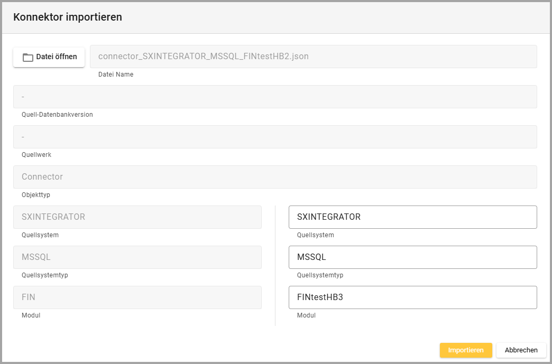Click the yellow Importieren button
The height and width of the screenshot is (364, 552).
(466, 350)
